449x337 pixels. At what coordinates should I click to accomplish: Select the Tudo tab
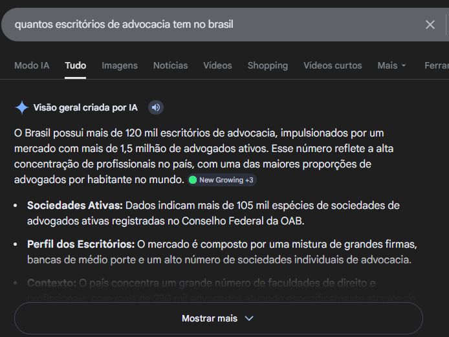75,65
